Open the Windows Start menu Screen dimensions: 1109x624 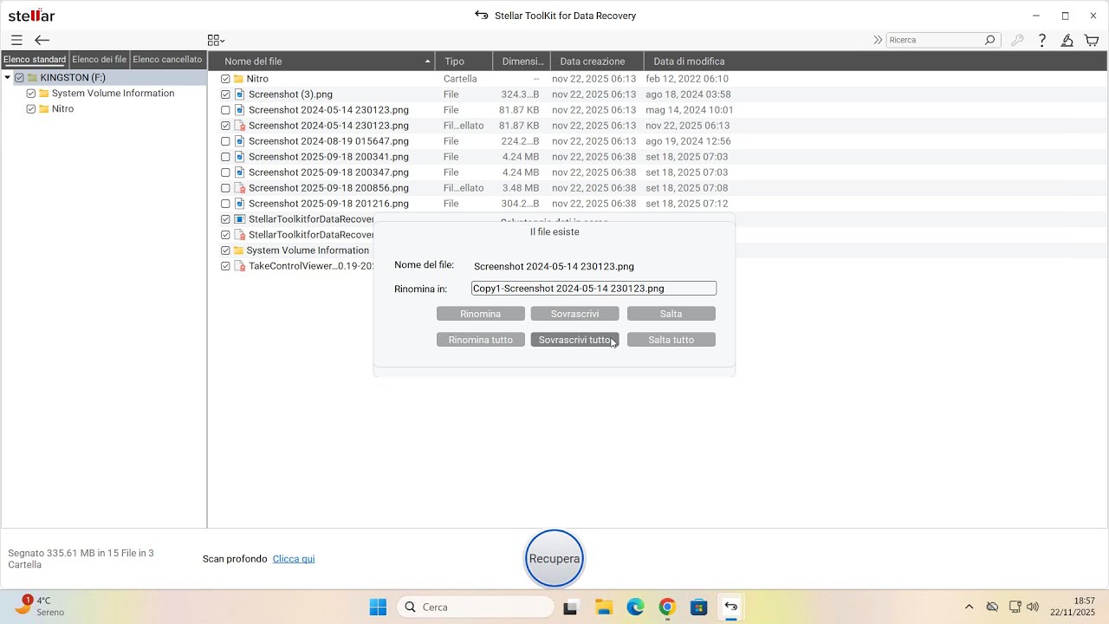(378, 607)
